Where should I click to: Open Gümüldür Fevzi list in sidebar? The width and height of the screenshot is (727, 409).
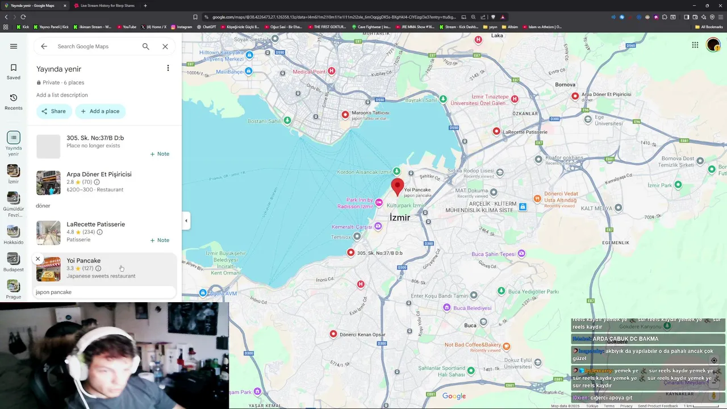(x=14, y=205)
